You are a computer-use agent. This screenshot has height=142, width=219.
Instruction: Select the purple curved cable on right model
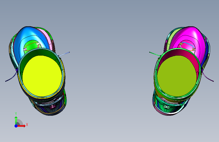(x=208, y=77)
